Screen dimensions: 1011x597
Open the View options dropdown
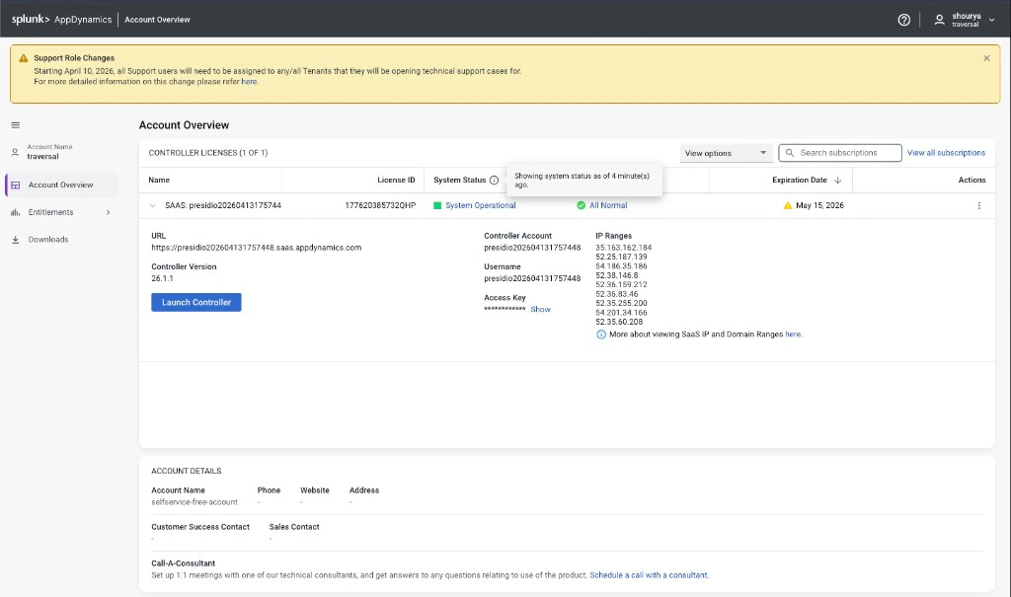[726, 152]
